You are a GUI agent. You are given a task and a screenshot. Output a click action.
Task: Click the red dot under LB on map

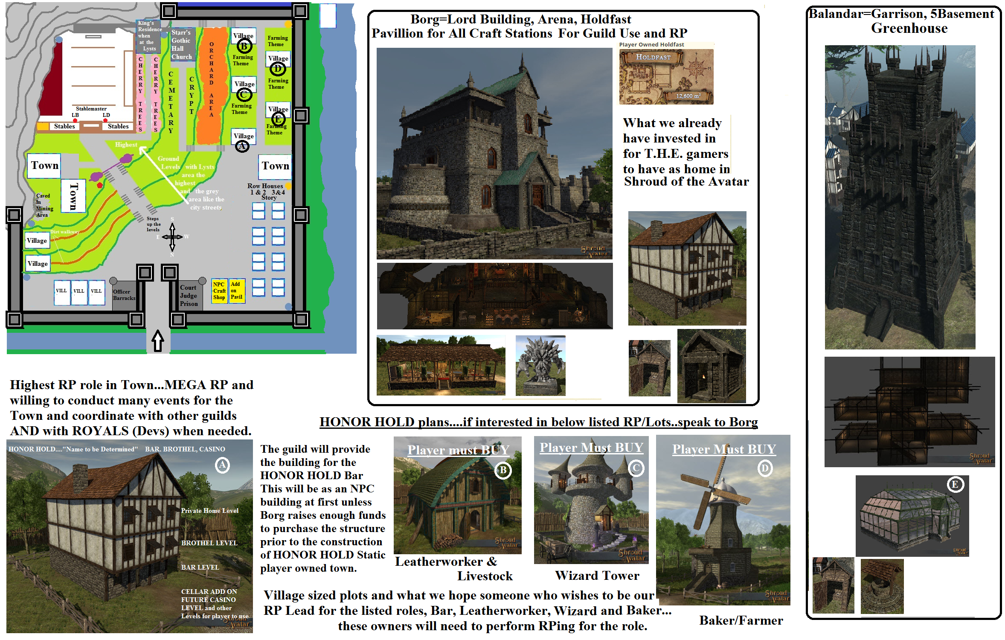coord(75,121)
